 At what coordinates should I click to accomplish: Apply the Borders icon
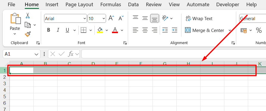click(83, 30)
